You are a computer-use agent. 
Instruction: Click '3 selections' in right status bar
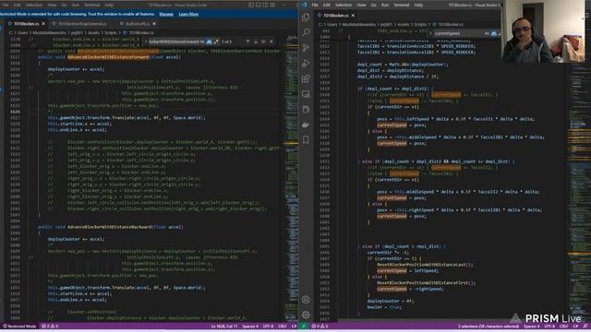[x=488, y=326]
